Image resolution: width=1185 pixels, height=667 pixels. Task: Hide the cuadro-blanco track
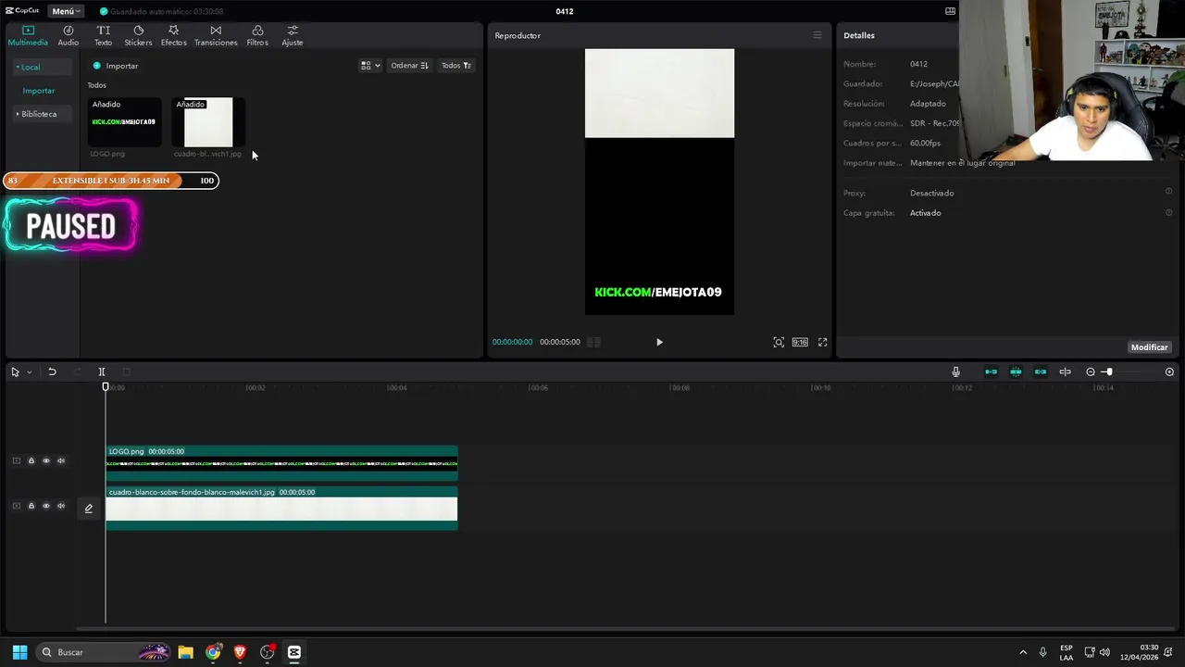[46, 506]
